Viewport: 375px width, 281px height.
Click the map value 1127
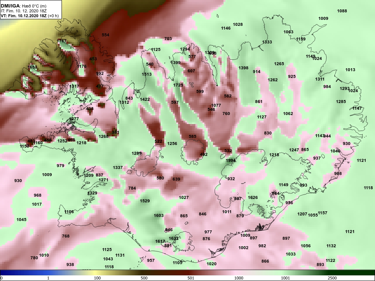click(262, 117)
